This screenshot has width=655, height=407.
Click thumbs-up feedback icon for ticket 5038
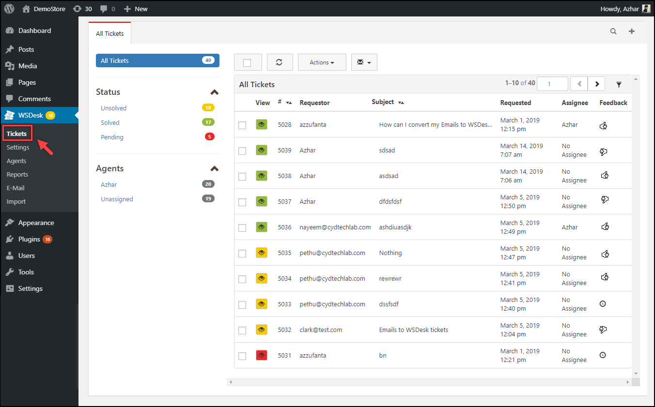pos(605,175)
